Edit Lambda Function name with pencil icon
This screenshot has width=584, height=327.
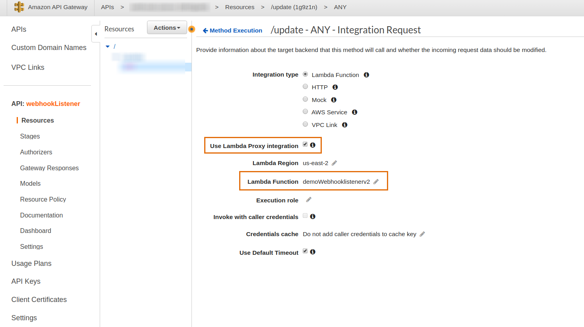[376, 181]
